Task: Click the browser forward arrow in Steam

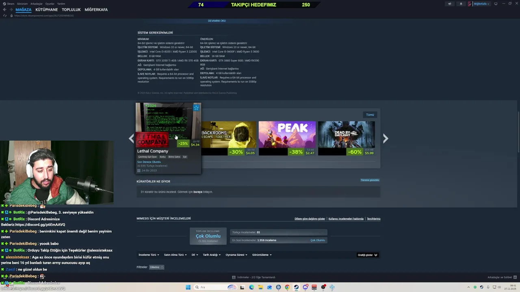Action: [11, 10]
